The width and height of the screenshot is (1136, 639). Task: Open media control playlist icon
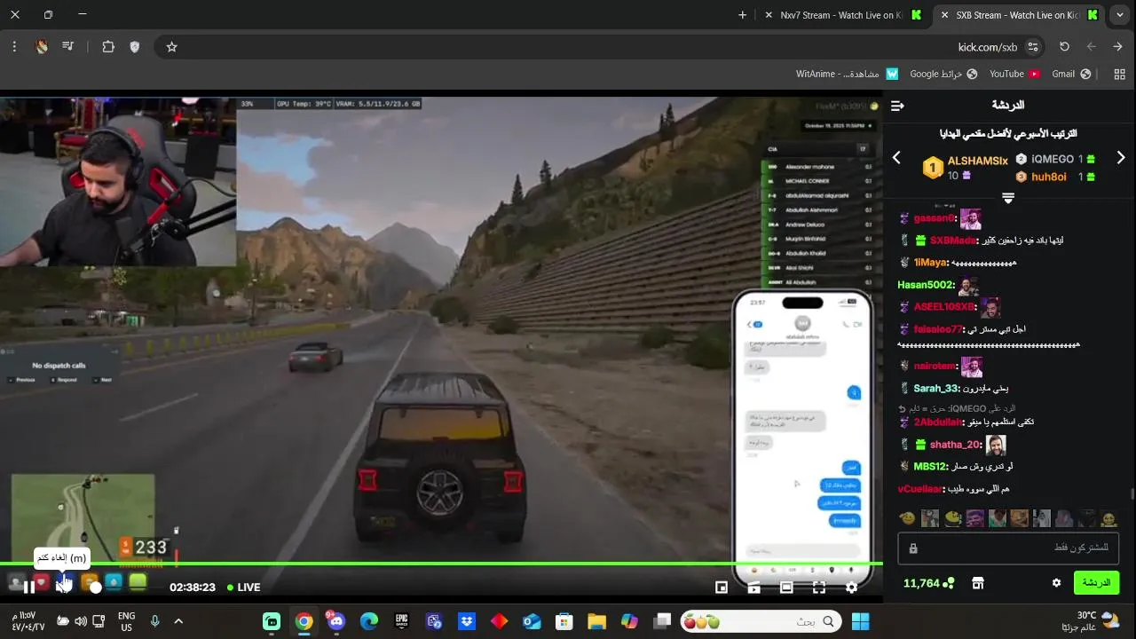point(68,47)
